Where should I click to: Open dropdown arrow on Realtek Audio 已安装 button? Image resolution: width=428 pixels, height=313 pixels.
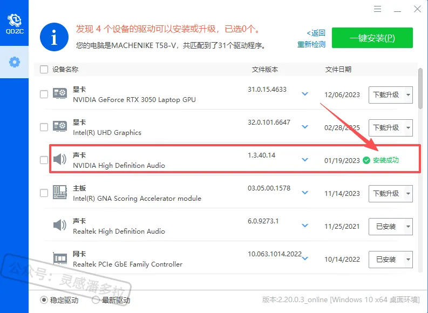point(409,227)
